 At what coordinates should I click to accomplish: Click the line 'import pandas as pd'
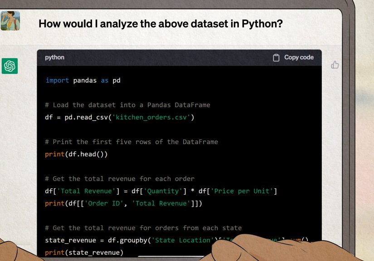click(83, 80)
